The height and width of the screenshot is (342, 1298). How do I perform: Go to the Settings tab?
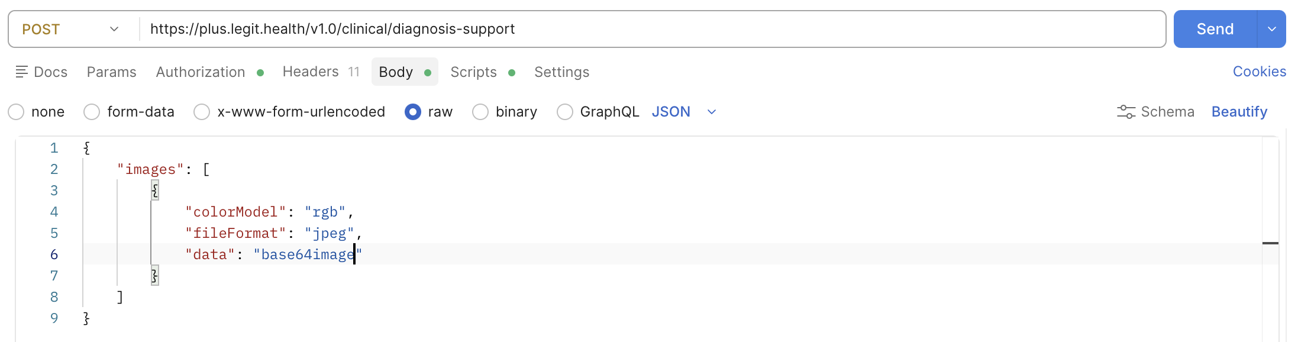[x=561, y=72]
